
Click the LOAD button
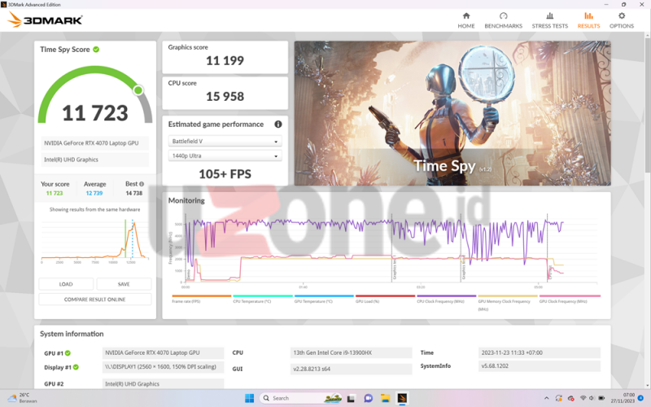point(66,284)
